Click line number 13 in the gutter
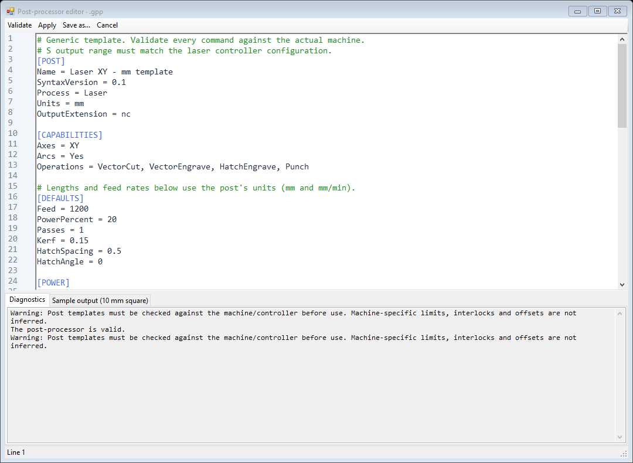This screenshot has height=463, width=633. pos(13,165)
